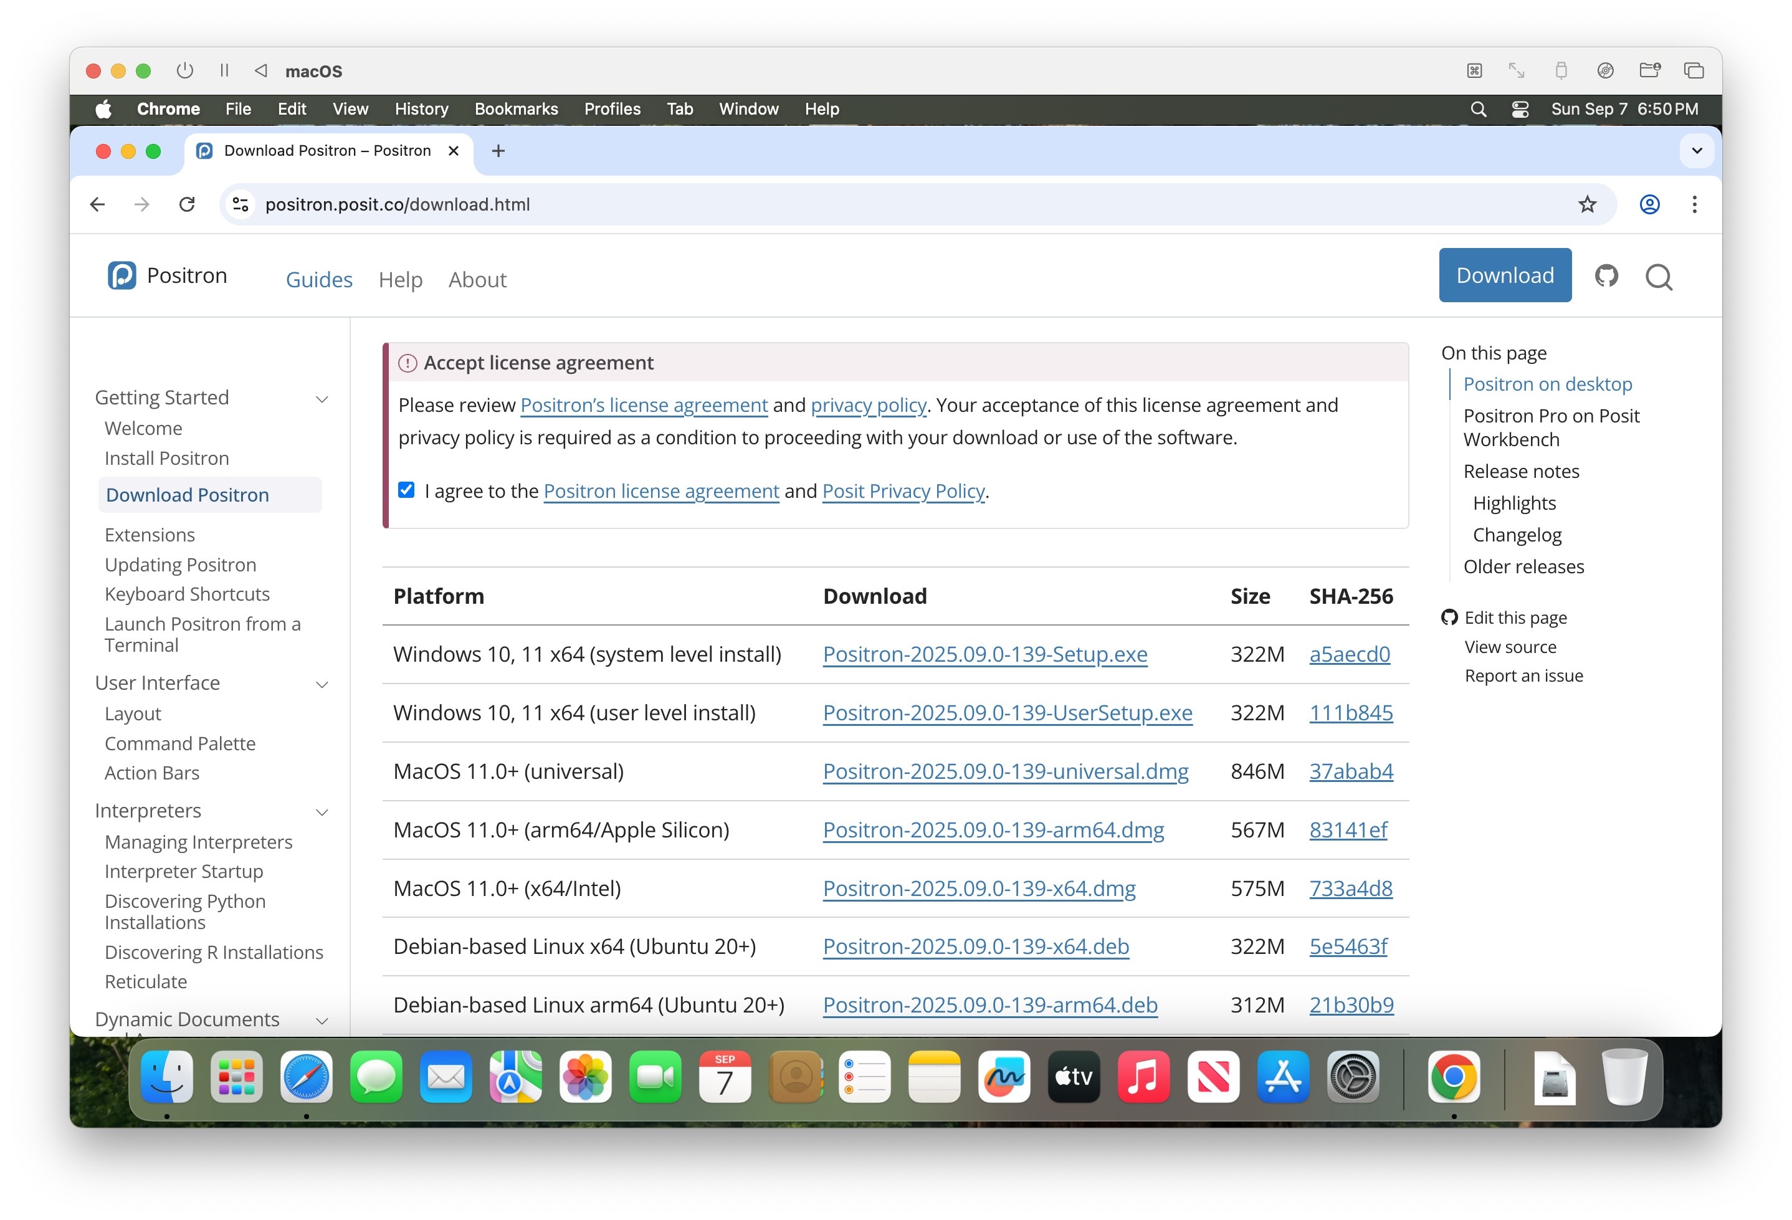The height and width of the screenshot is (1220, 1792).
Task: Reload the page with refresh icon
Action: coord(186,204)
